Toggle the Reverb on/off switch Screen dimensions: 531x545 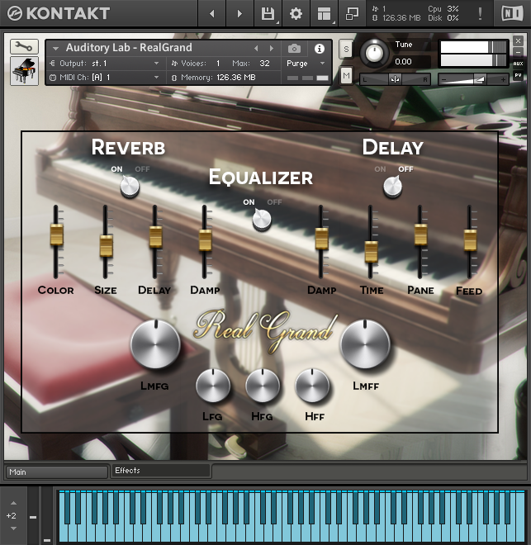tap(130, 187)
